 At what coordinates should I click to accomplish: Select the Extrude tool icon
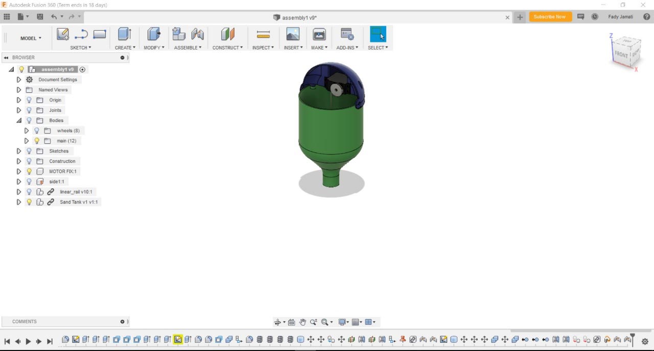pos(125,34)
